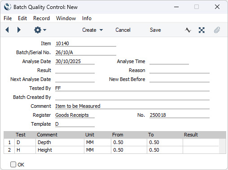
Task: Click the Tested By field
Action: (x=132, y=88)
